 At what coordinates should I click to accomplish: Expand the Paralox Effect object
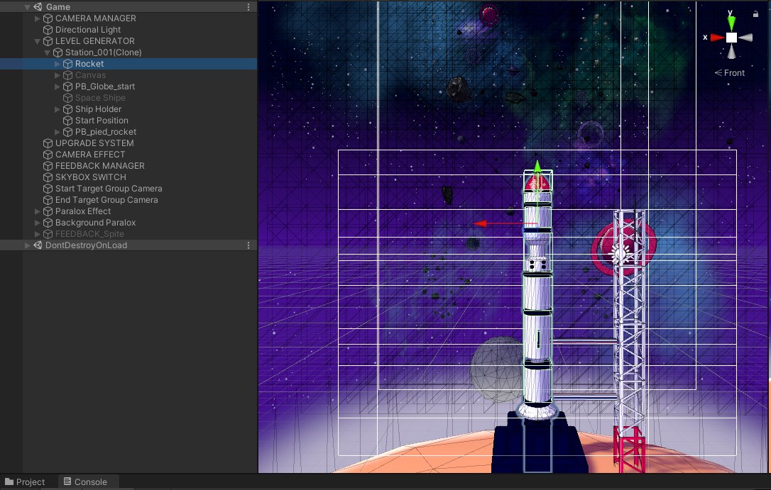[38, 211]
